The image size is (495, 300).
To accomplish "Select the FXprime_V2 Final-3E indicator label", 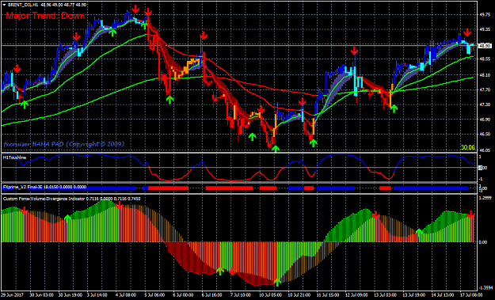I will pos(22,187).
